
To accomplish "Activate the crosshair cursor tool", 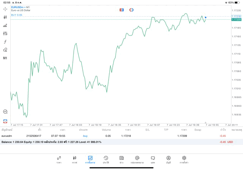I will point(5,9).
